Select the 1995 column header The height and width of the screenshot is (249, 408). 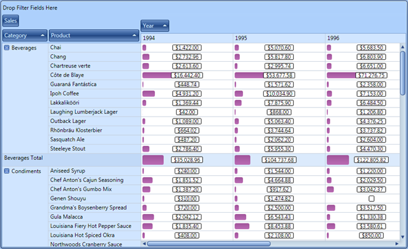coord(279,38)
